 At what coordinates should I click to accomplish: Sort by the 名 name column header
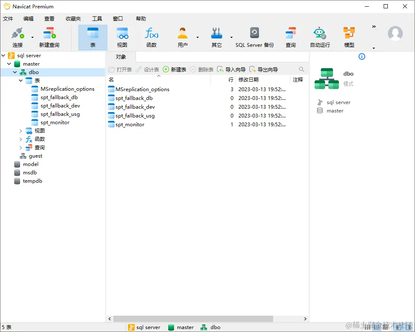(158, 79)
